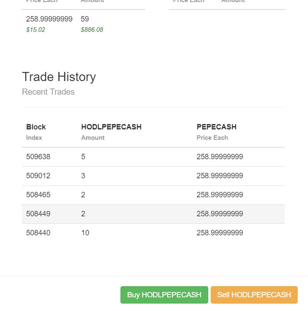Click amount 5 in block 509638 row

point(83,157)
